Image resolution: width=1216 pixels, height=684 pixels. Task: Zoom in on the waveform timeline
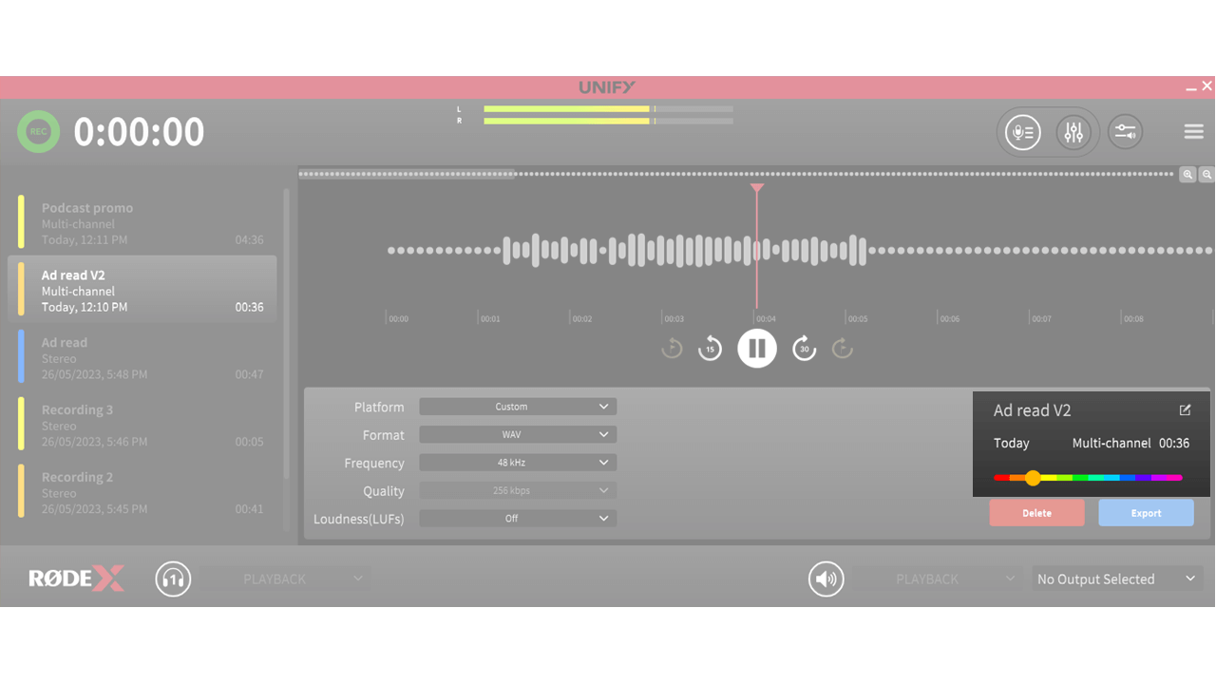tap(1187, 174)
